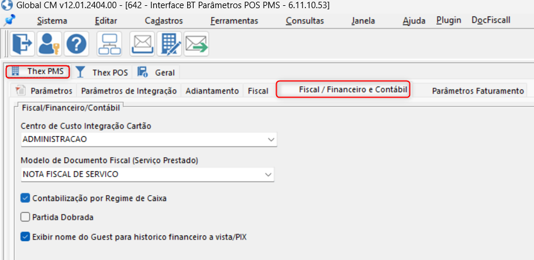534x260 pixels.
Task: Click the envelope with green arrow icon
Action: (197, 44)
